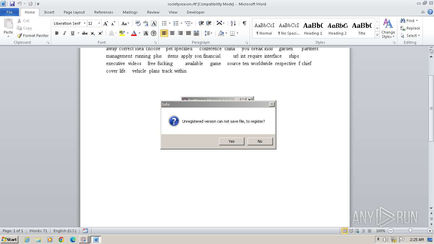Click the Increase Indent icon
Image resolution: width=434 pixels, height=244 pixels.
pyautogui.click(x=209, y=23)
